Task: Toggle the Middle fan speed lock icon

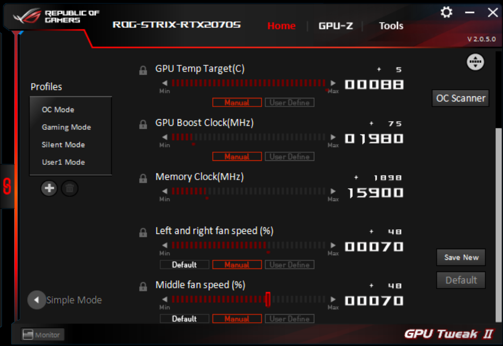Action: (x=143, y=287)
